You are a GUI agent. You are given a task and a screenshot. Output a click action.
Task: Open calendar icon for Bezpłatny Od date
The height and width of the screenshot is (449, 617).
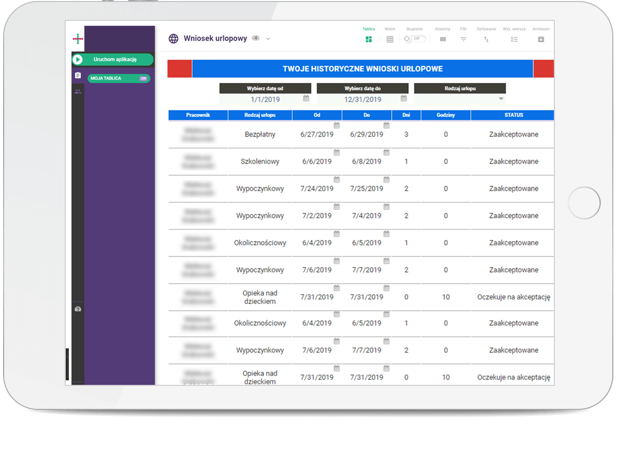pos(336,125)
